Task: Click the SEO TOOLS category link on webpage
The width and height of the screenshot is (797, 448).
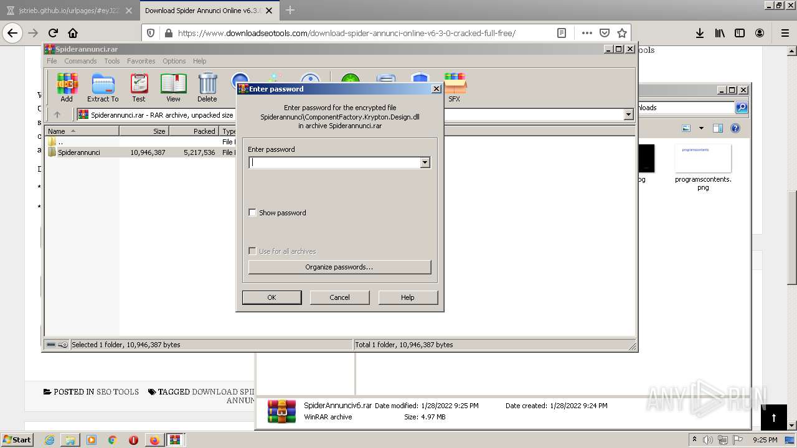Action: [118, 392]
